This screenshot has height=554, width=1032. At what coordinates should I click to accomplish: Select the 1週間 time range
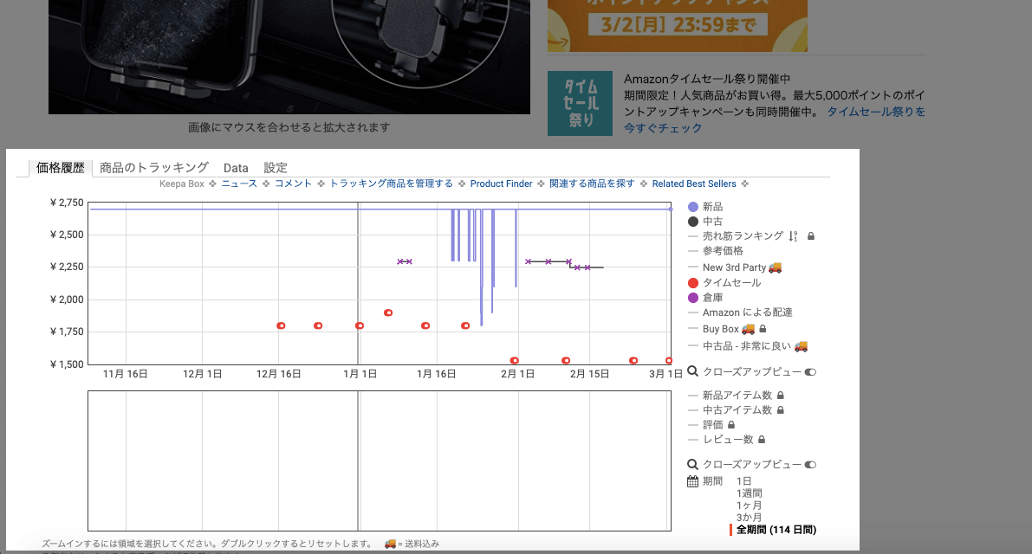coord(750,493)
